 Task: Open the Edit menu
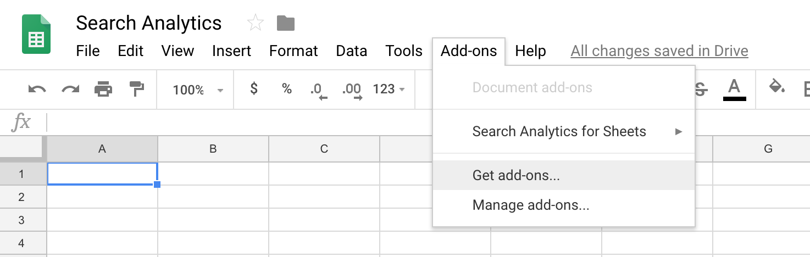coord(131,51)
